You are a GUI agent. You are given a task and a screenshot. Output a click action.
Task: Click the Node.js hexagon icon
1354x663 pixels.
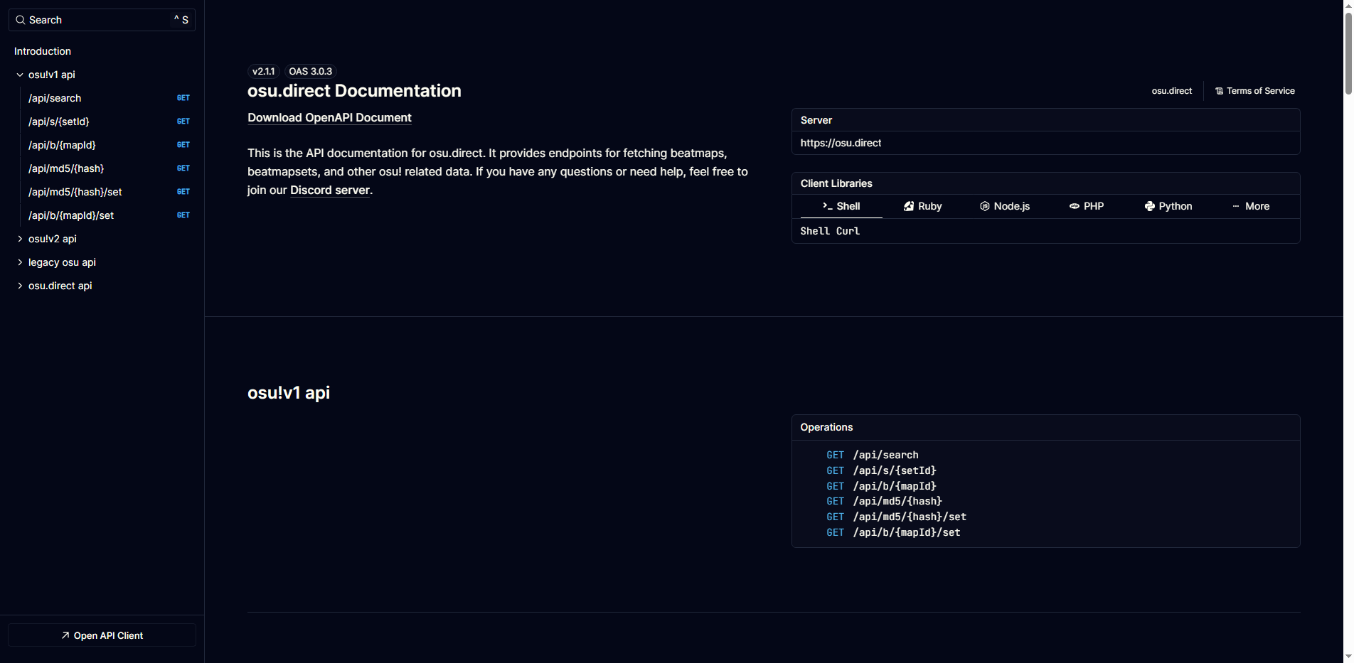985,206
